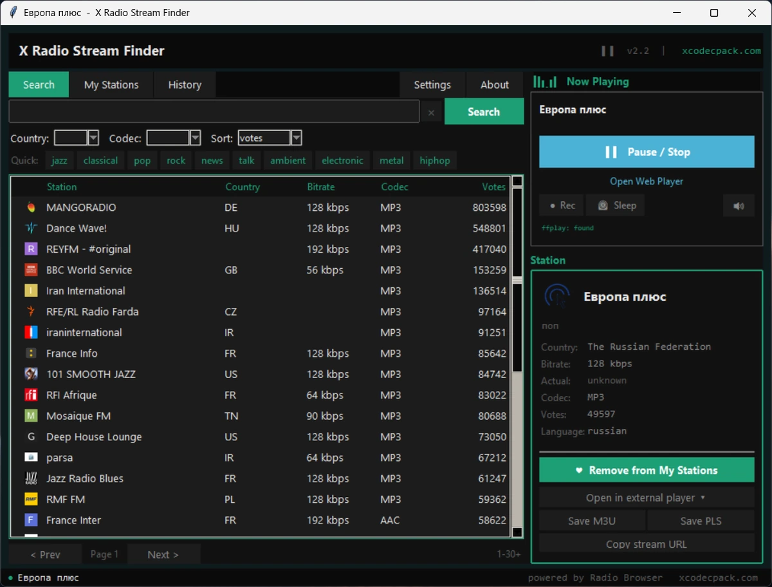Click the volume speaker icon button

point(739,206)
